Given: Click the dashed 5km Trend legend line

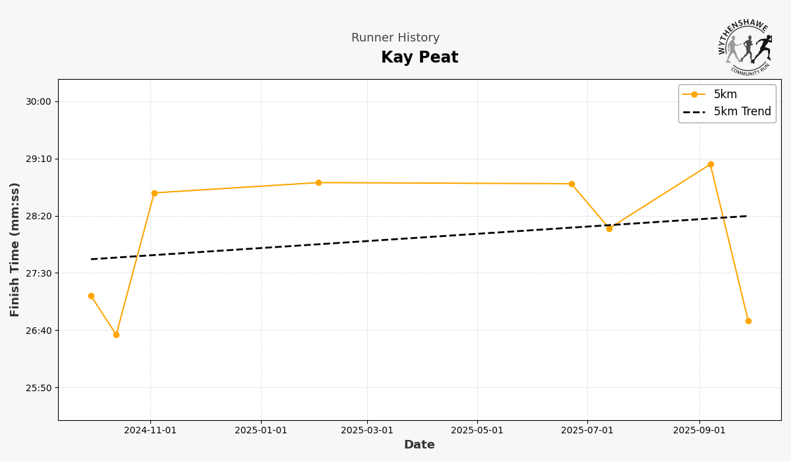Looking at the screenshot, I should [x=694, y=112].
